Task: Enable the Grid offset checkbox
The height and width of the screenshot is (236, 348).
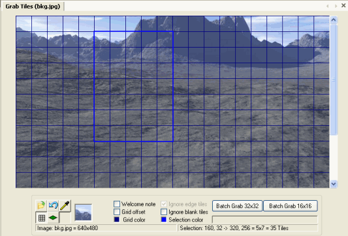Action: [x=117, y=212]
